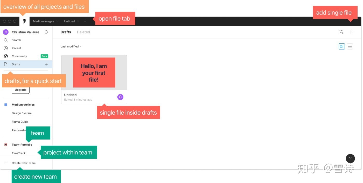
Task: Open the Last modified sort dropdown
Action: tap(71, 46)
